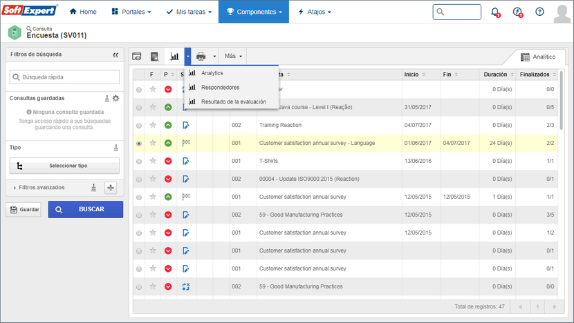This screenshot has height=323, width=574.
Task: Clear the Tipo filter broom icon
Action: 116,148
